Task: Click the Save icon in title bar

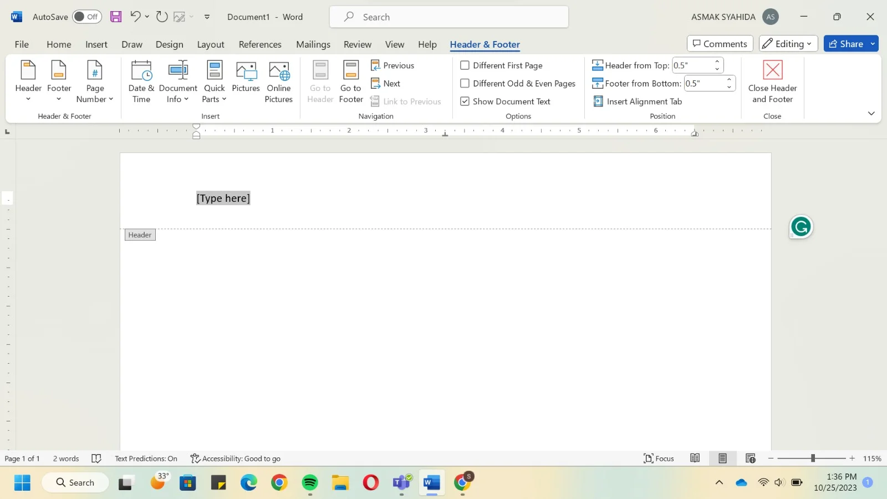Action: coord(116,17)
